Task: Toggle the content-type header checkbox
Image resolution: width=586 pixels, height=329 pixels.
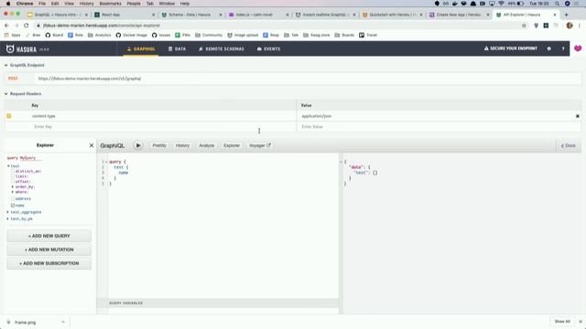Action: point(9,116)
